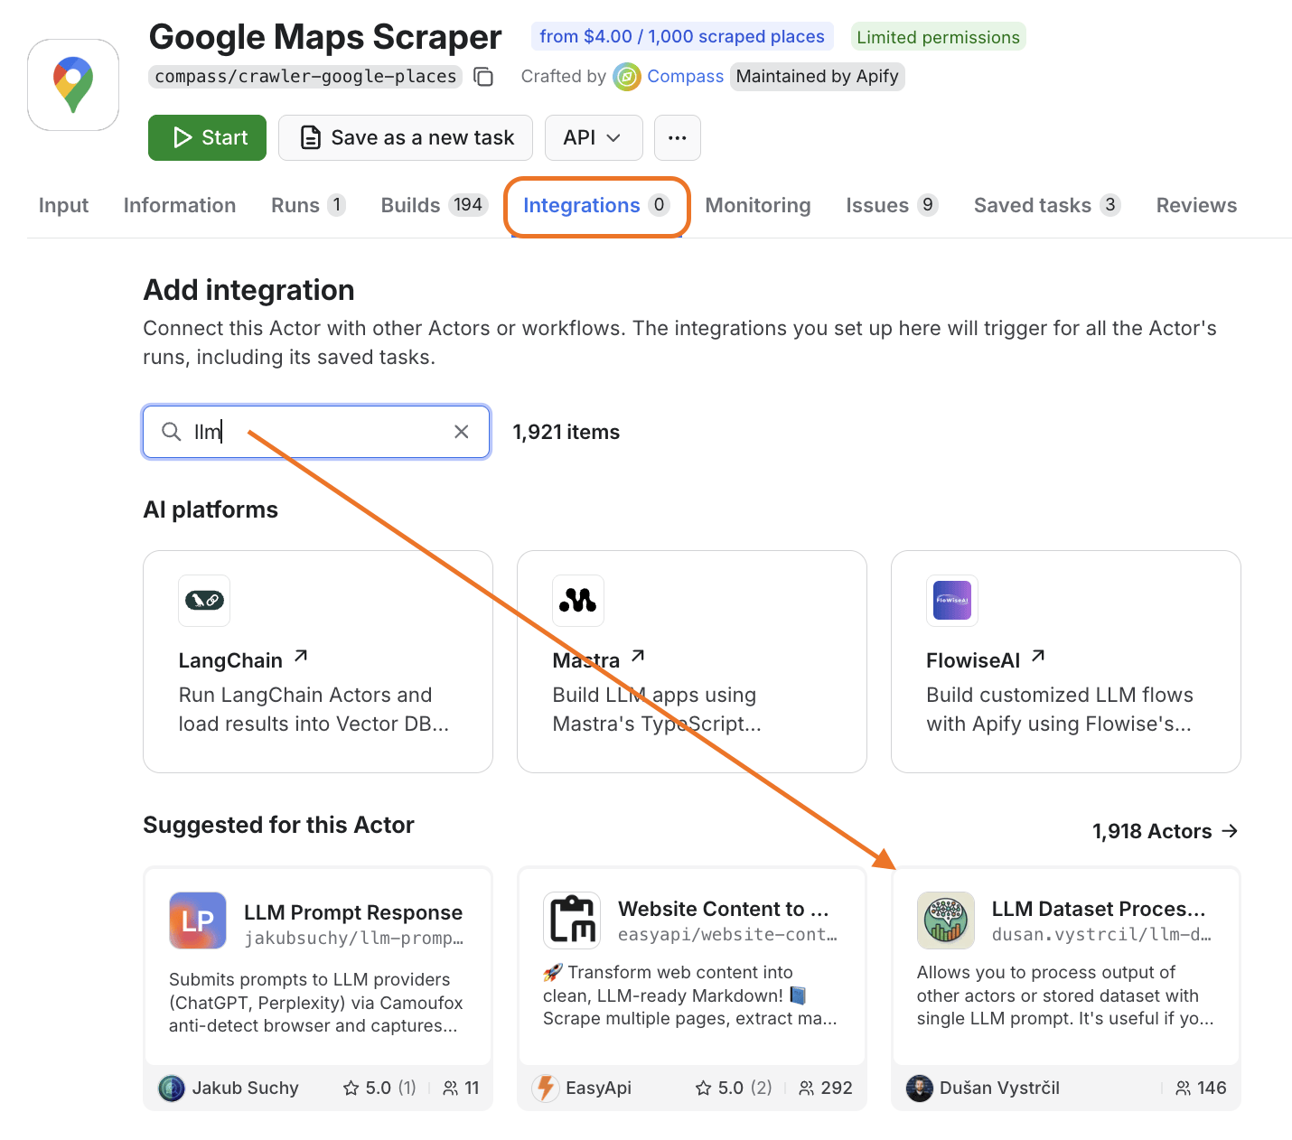Click the Website Content actor icon
The width and height of the screenshot is (1292, 1140).
coord(572,920)
